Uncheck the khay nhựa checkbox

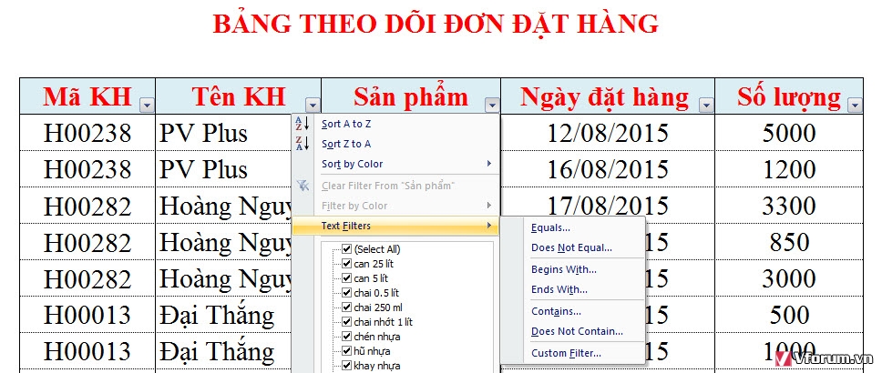(346, 366)
